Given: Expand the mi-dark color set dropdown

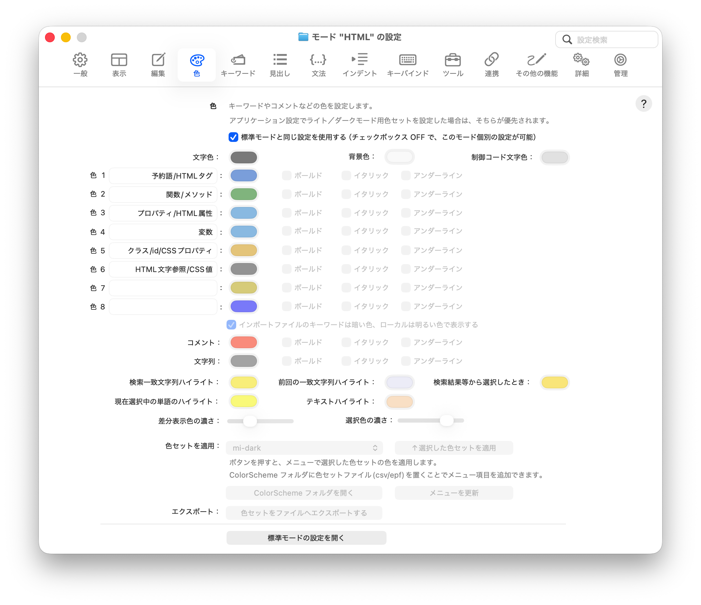Looking at the screenshot, I should tap(304, 448).
